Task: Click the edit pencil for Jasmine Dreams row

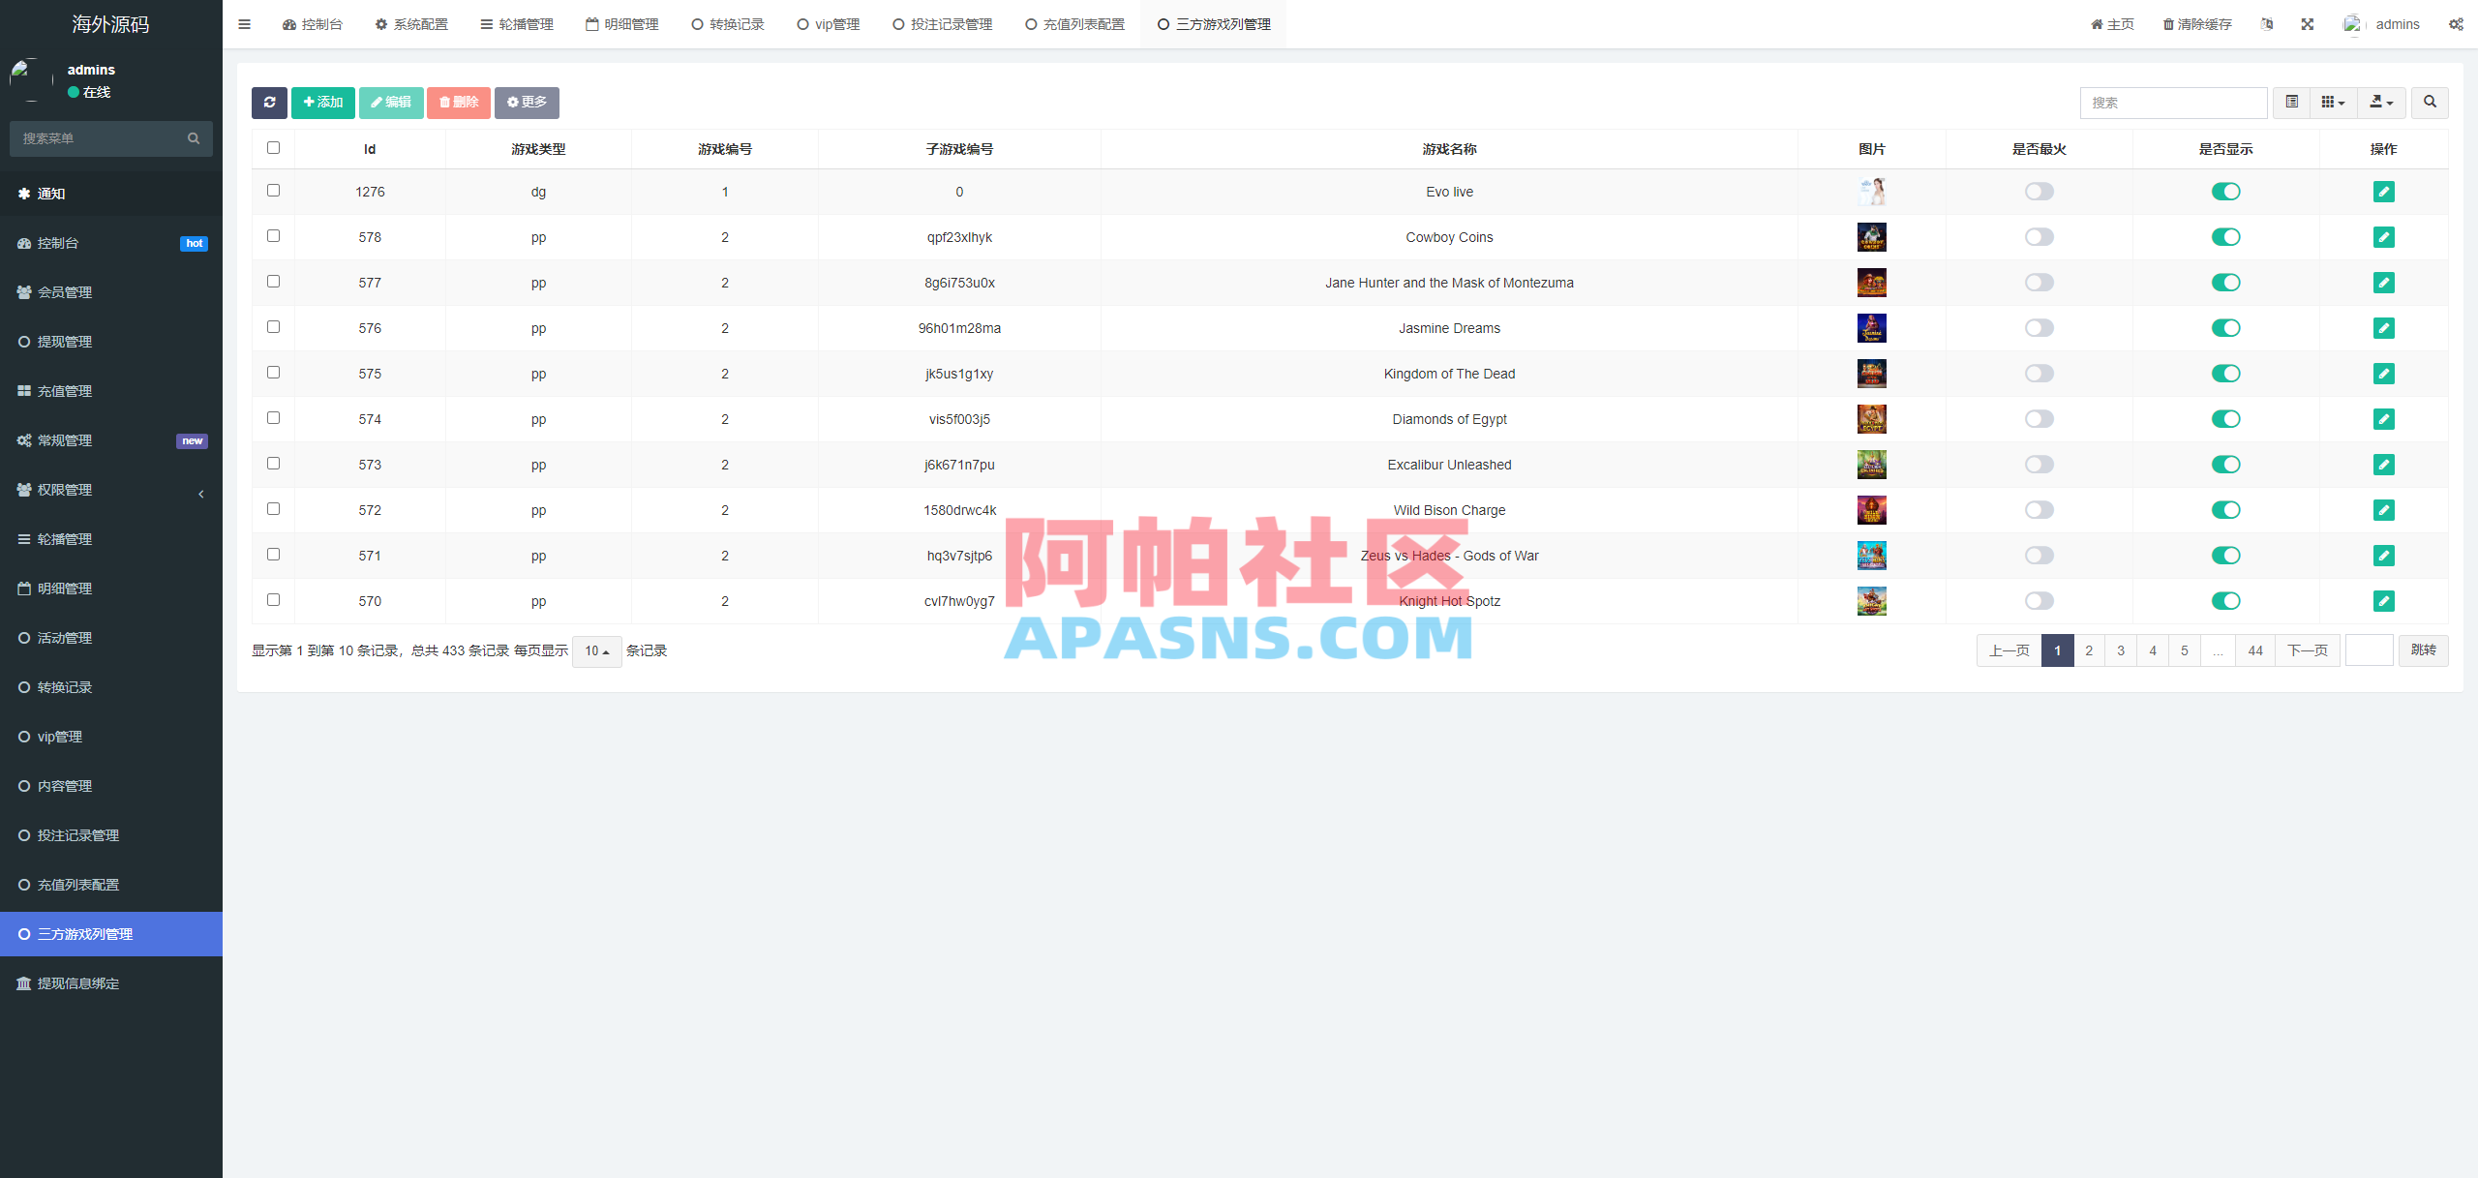Action: (2383, 328)
